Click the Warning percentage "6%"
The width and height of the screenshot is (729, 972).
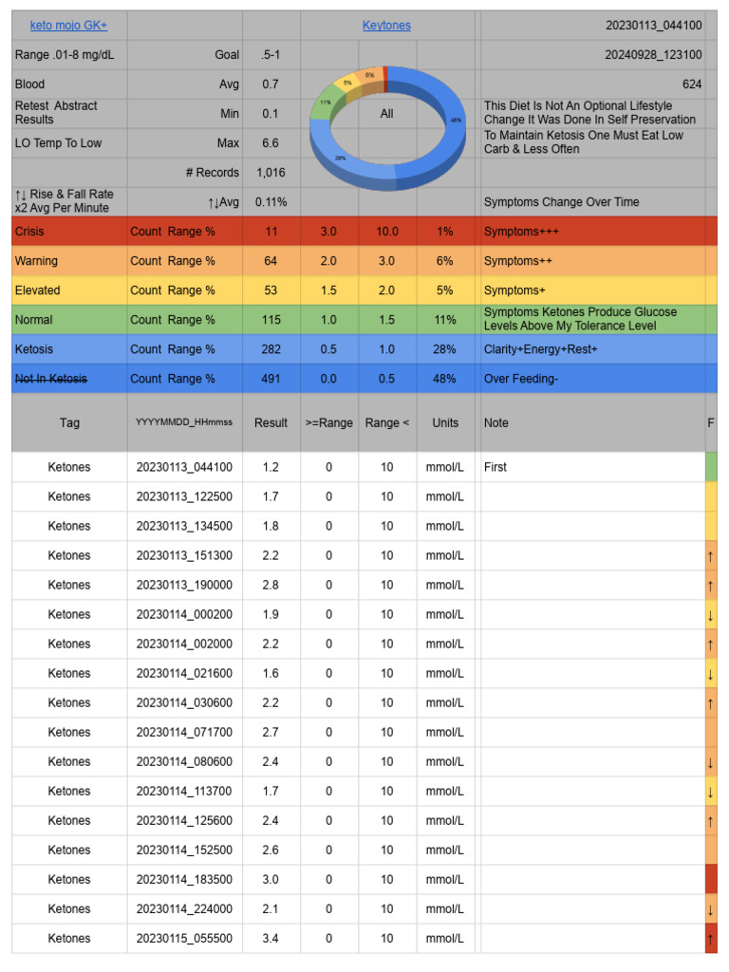point(444,261)
